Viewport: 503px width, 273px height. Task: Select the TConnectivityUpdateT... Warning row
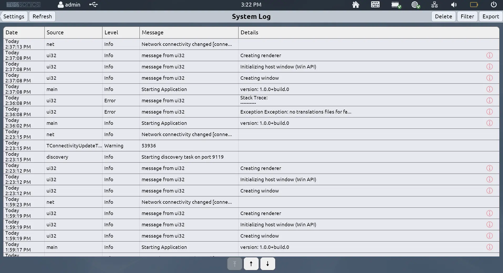(251, 146)
